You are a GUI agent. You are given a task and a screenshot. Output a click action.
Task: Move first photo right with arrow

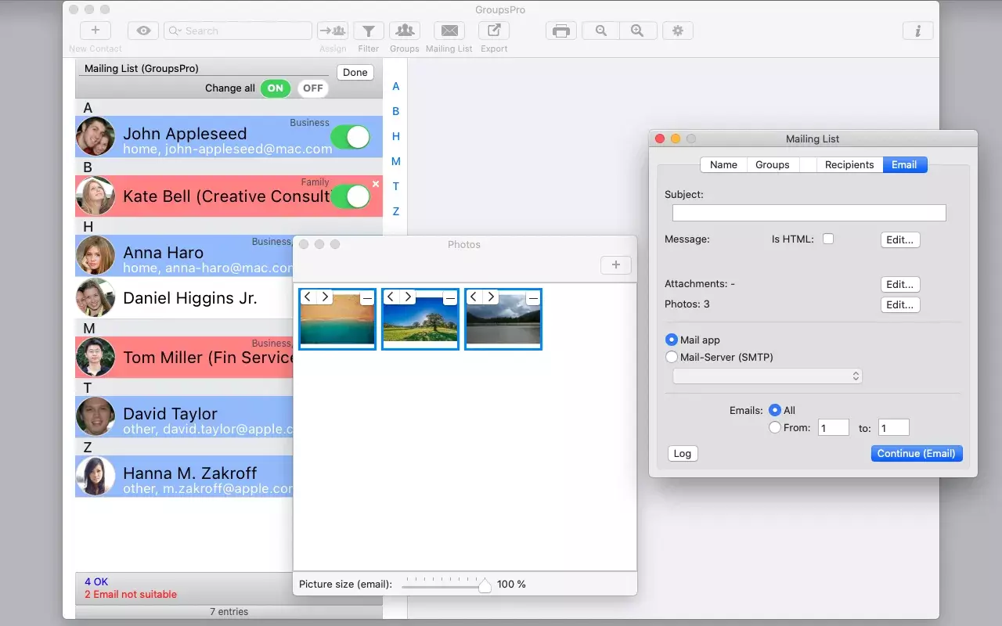point(326,297)
